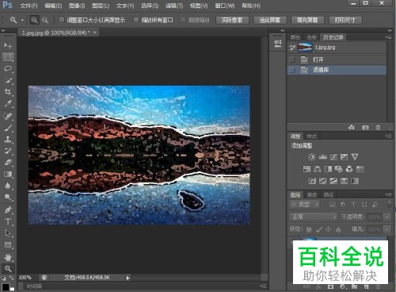The height and width of the screenshot is (292, 396).
Task: Select the Pen tool
Action: [x=8, y=210]
